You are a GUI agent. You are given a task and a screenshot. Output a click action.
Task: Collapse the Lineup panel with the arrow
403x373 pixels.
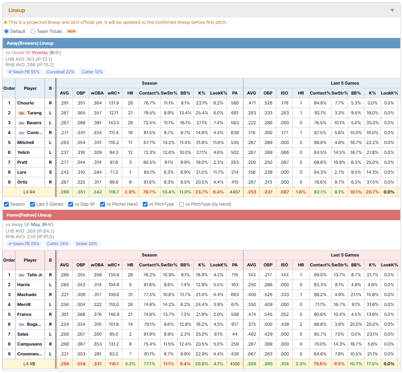pyautogui.click(x=392, y=10)
